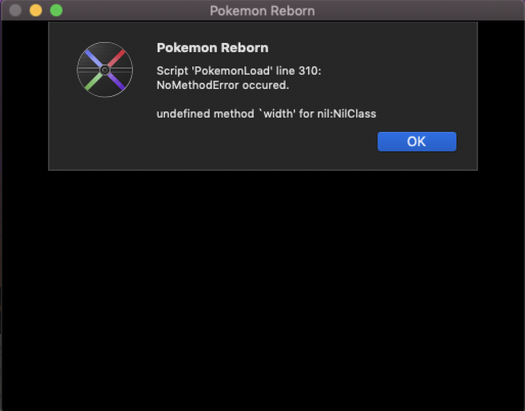Click the bold Pokemon Reborn dialog heading
This screenshot has width=525, height=411.
(x=213, y=48)
